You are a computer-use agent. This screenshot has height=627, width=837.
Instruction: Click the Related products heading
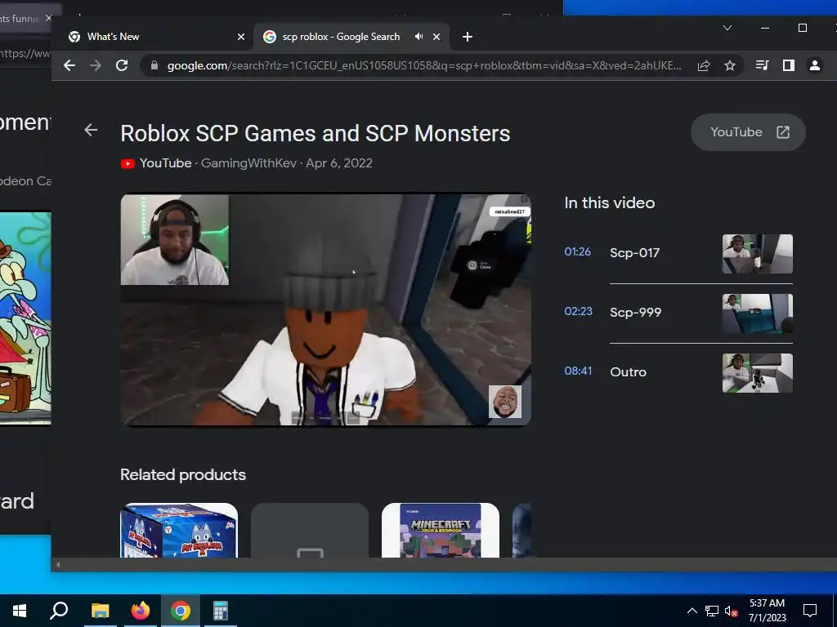(x=183, y=475)
